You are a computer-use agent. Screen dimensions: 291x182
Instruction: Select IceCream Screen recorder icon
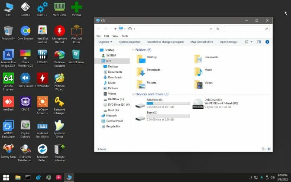(x=42, y=105)
